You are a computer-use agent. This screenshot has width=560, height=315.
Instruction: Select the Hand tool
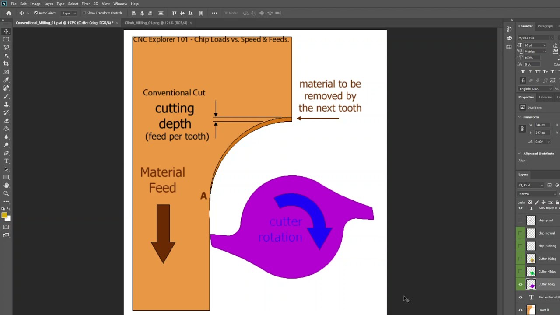pos(6,185)
